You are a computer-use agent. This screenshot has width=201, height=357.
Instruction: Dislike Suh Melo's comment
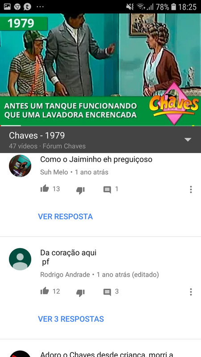[x=80, y=190]
